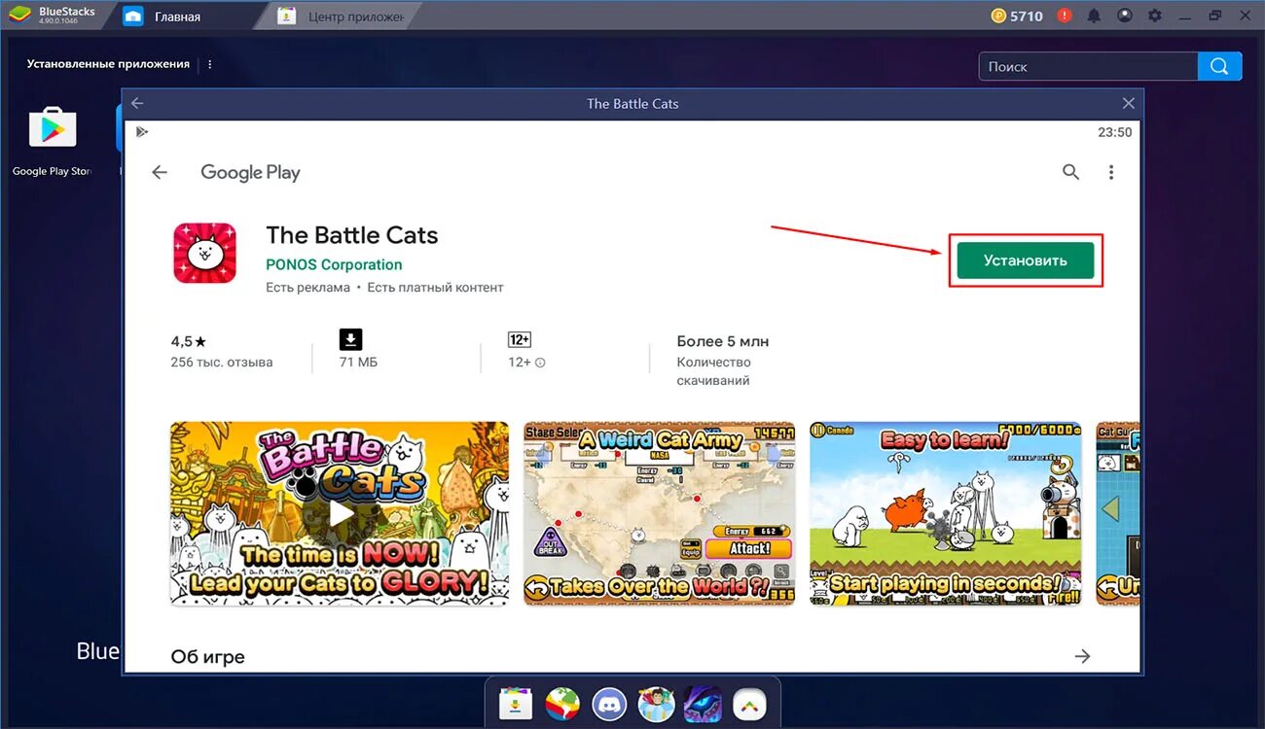1265x729 pixels.
Task: Open the blue dragon game dock icon
Action: pyautogui.click(x=702, y=703)
